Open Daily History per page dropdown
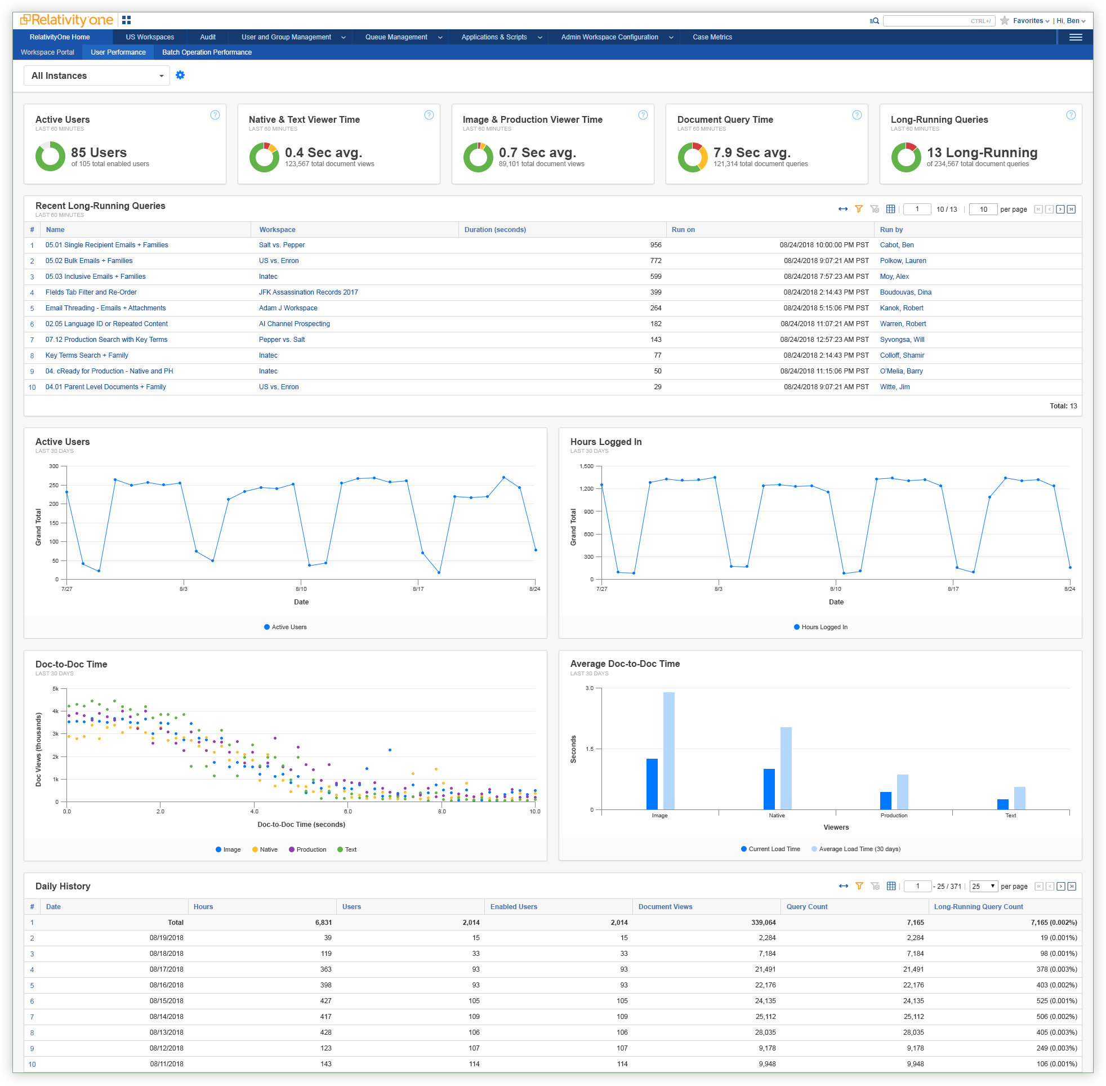This screenshot has height=1086, width=1106. (983, 886)
